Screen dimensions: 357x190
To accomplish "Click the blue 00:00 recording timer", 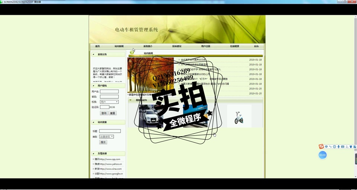I will tap(322, 155).
